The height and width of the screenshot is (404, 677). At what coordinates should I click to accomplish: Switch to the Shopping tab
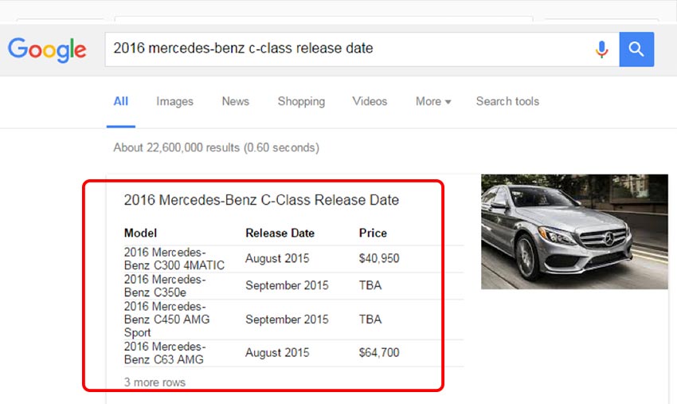[301, 101]
